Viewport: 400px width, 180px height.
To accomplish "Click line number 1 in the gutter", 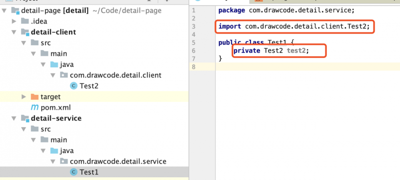I will (193, 10).
